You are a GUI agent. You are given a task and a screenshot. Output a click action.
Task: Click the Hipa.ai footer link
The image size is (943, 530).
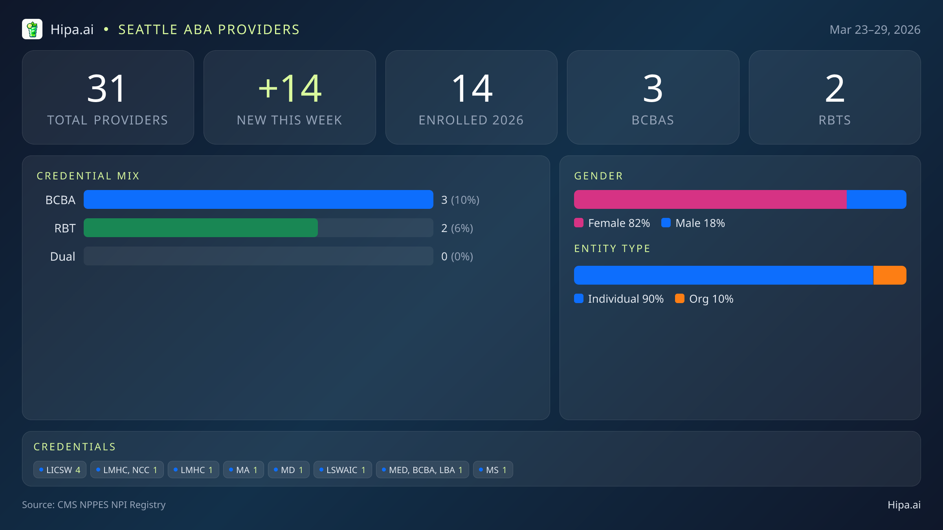[x=904, y=505]
